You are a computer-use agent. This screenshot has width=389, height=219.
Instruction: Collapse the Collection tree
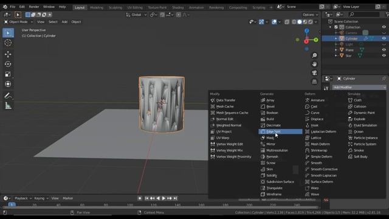click(330, 27)
